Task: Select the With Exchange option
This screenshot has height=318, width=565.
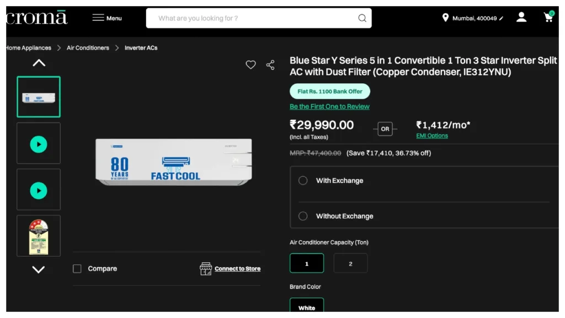Action: (302, 180)
